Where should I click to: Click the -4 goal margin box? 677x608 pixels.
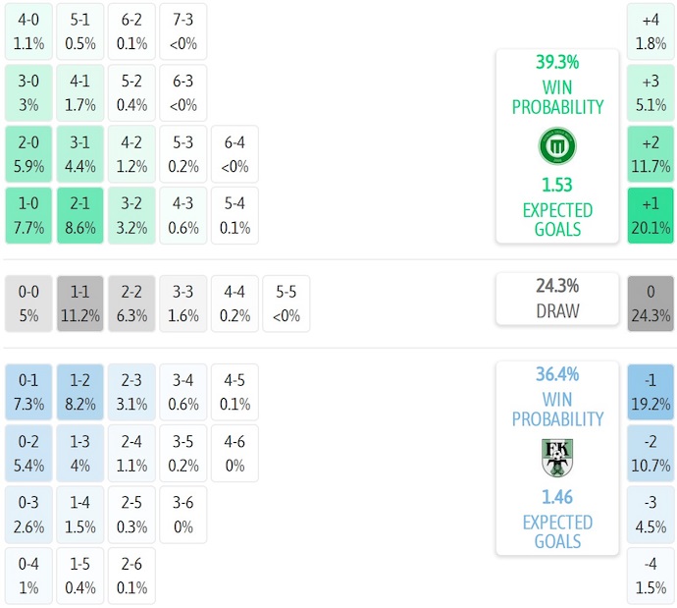pyautogui.click(x=651, y=576)
